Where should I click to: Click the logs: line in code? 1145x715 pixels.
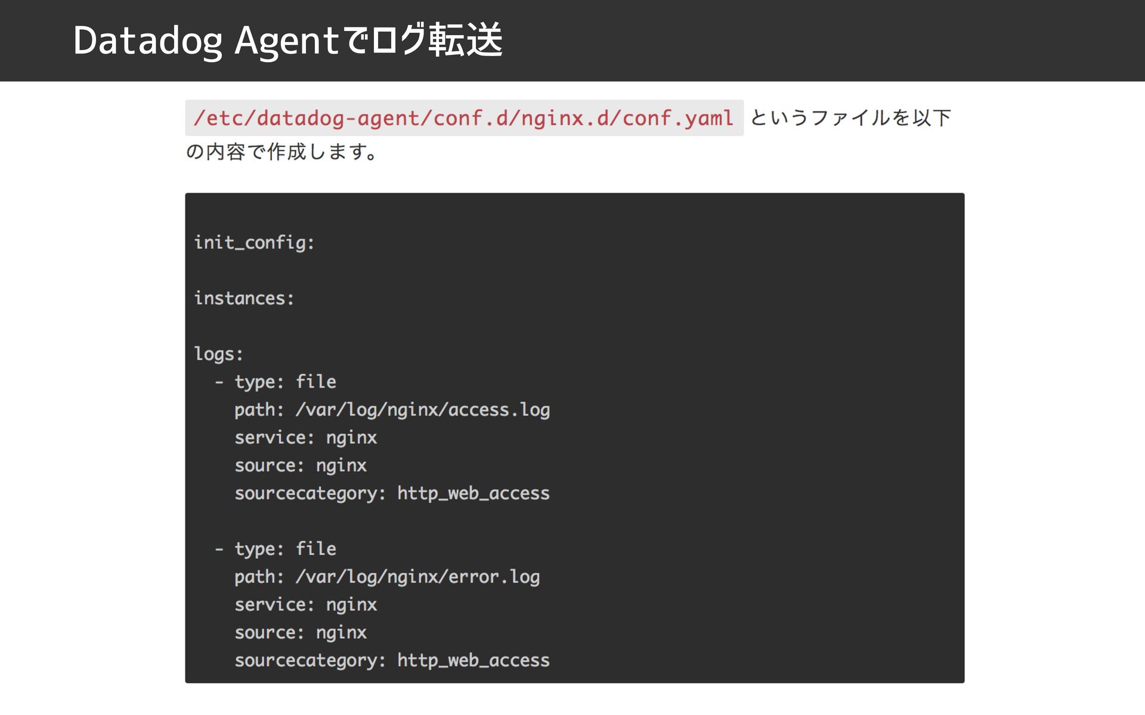218,354
